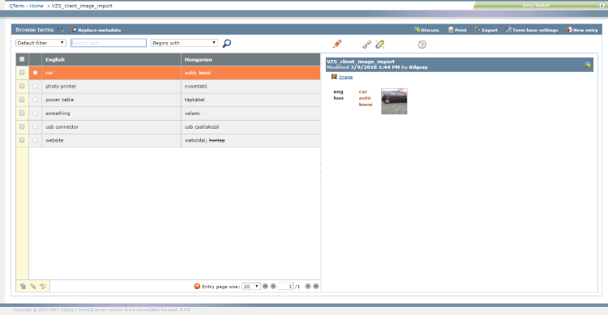Click the trash delete icon below the list
The image size is (608, 315).
click(x=23, y=287)
